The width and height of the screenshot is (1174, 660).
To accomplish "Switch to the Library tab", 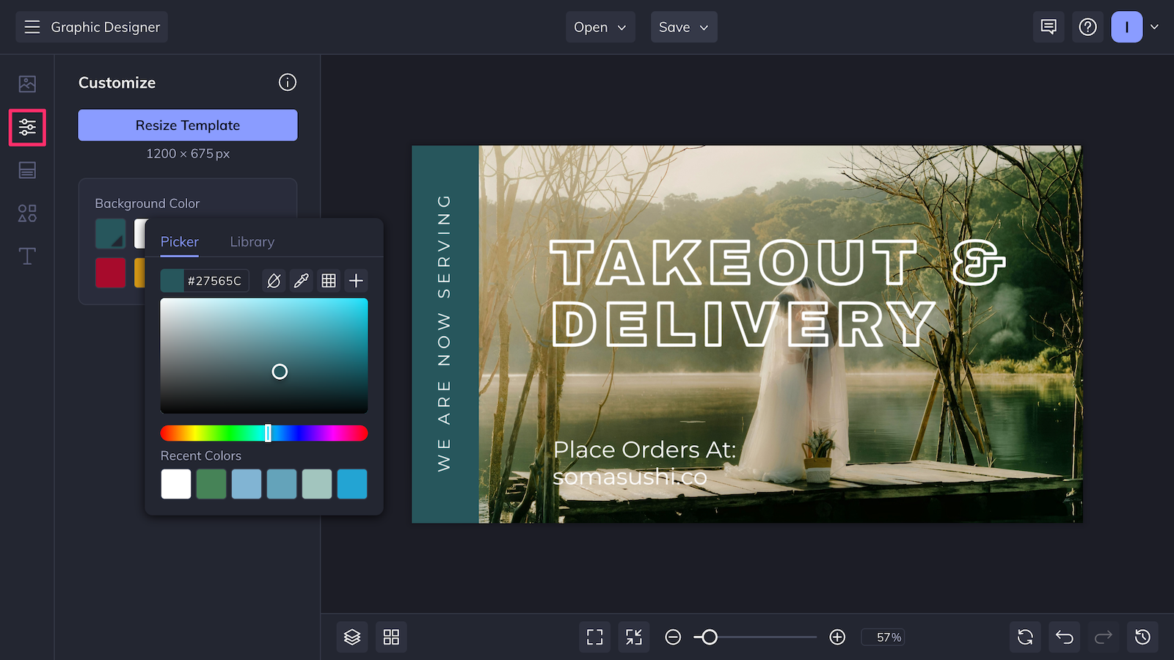I will [252, 241].
